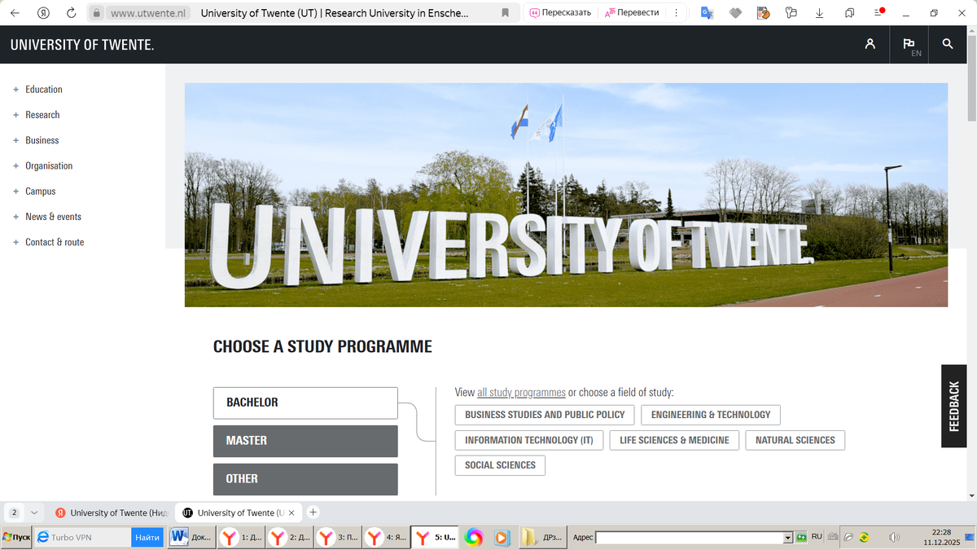Image resolution: width=977 pixels, height=550 pixels.
Task: Expand the Research menu item
Action: pos(37,115)
